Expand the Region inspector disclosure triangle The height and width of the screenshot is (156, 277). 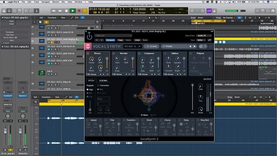pos(3,18)
